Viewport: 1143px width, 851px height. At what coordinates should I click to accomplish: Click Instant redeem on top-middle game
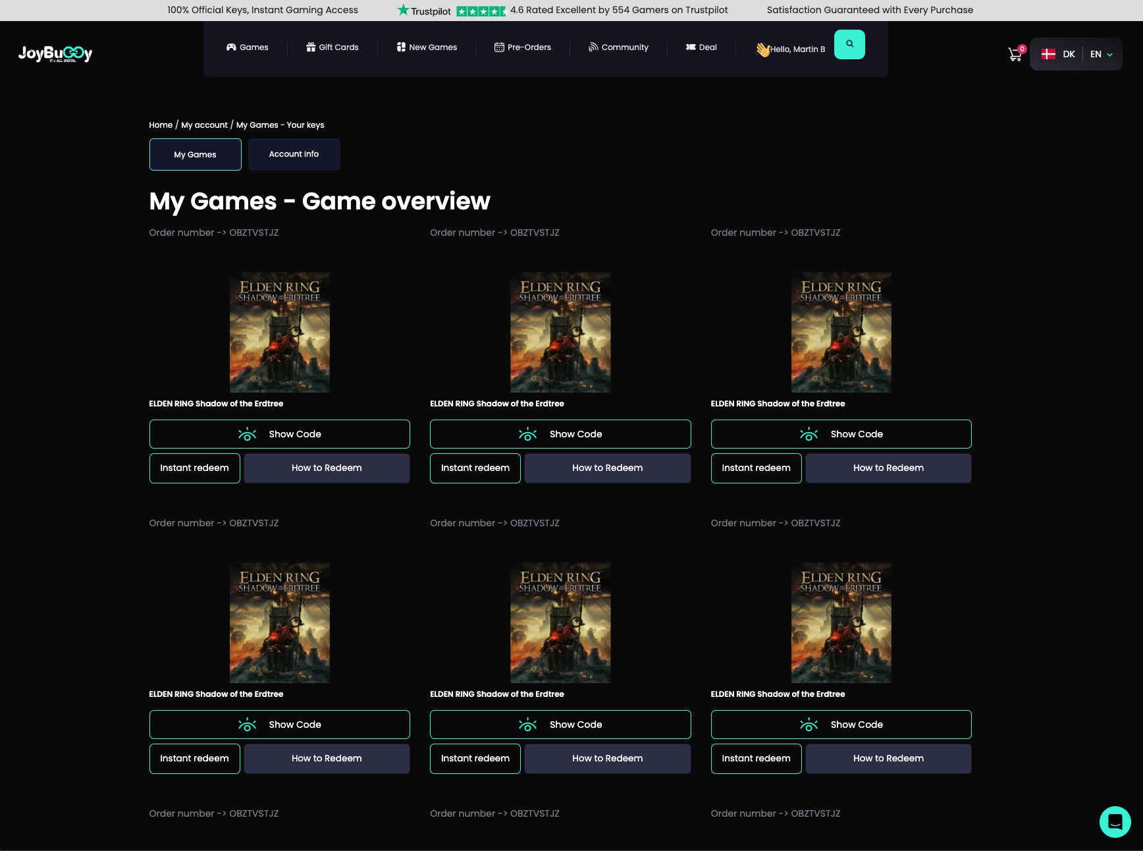point(475,468)
